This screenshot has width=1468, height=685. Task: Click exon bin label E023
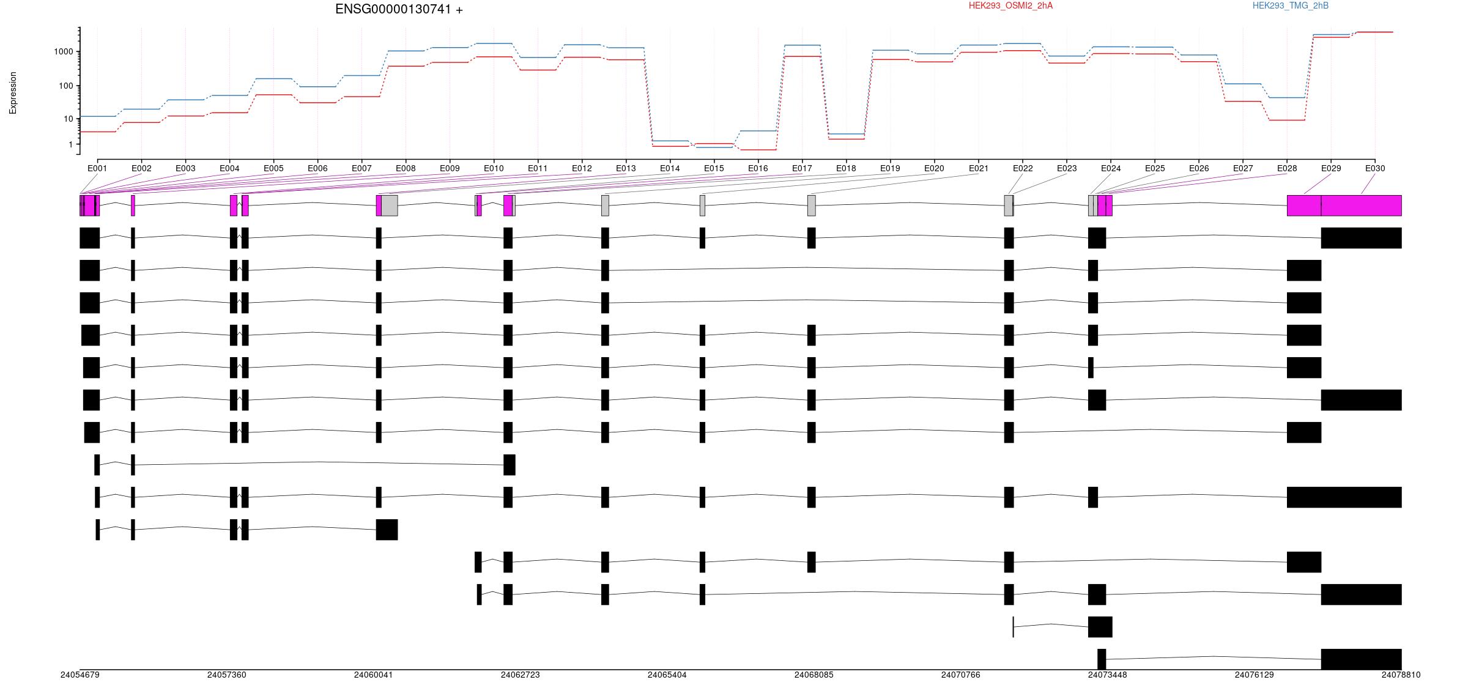tap(1067, 168)
